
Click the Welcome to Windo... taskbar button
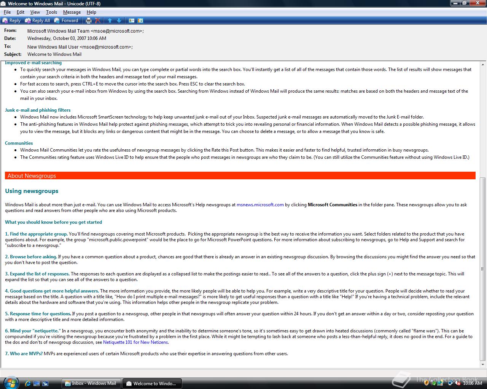[x=152, y=383]
